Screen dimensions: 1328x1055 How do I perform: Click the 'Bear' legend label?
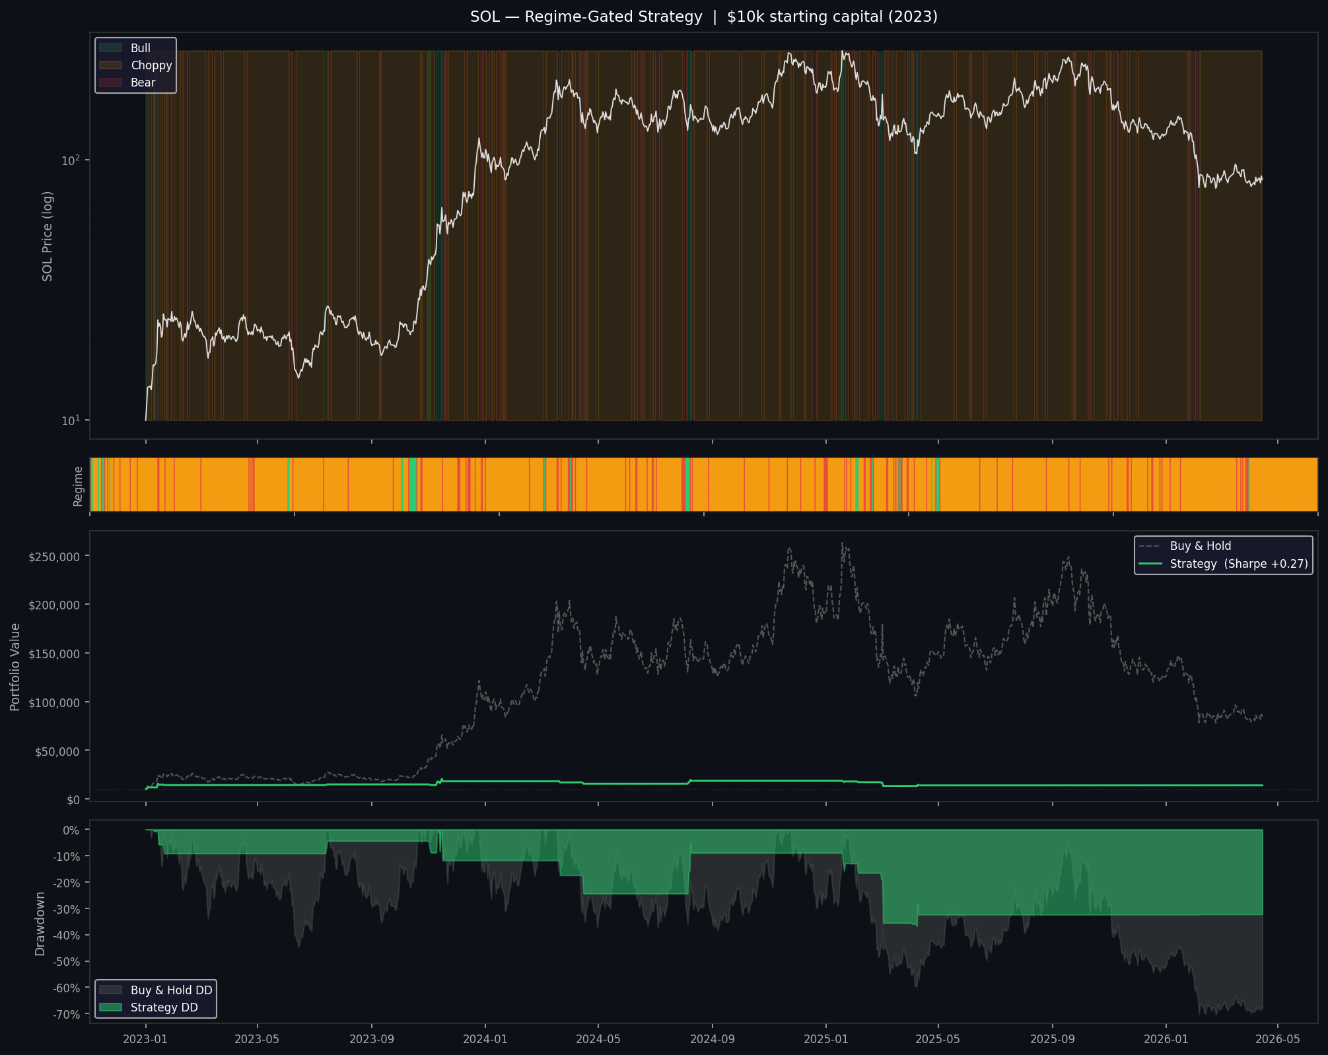tap(143, 83)
